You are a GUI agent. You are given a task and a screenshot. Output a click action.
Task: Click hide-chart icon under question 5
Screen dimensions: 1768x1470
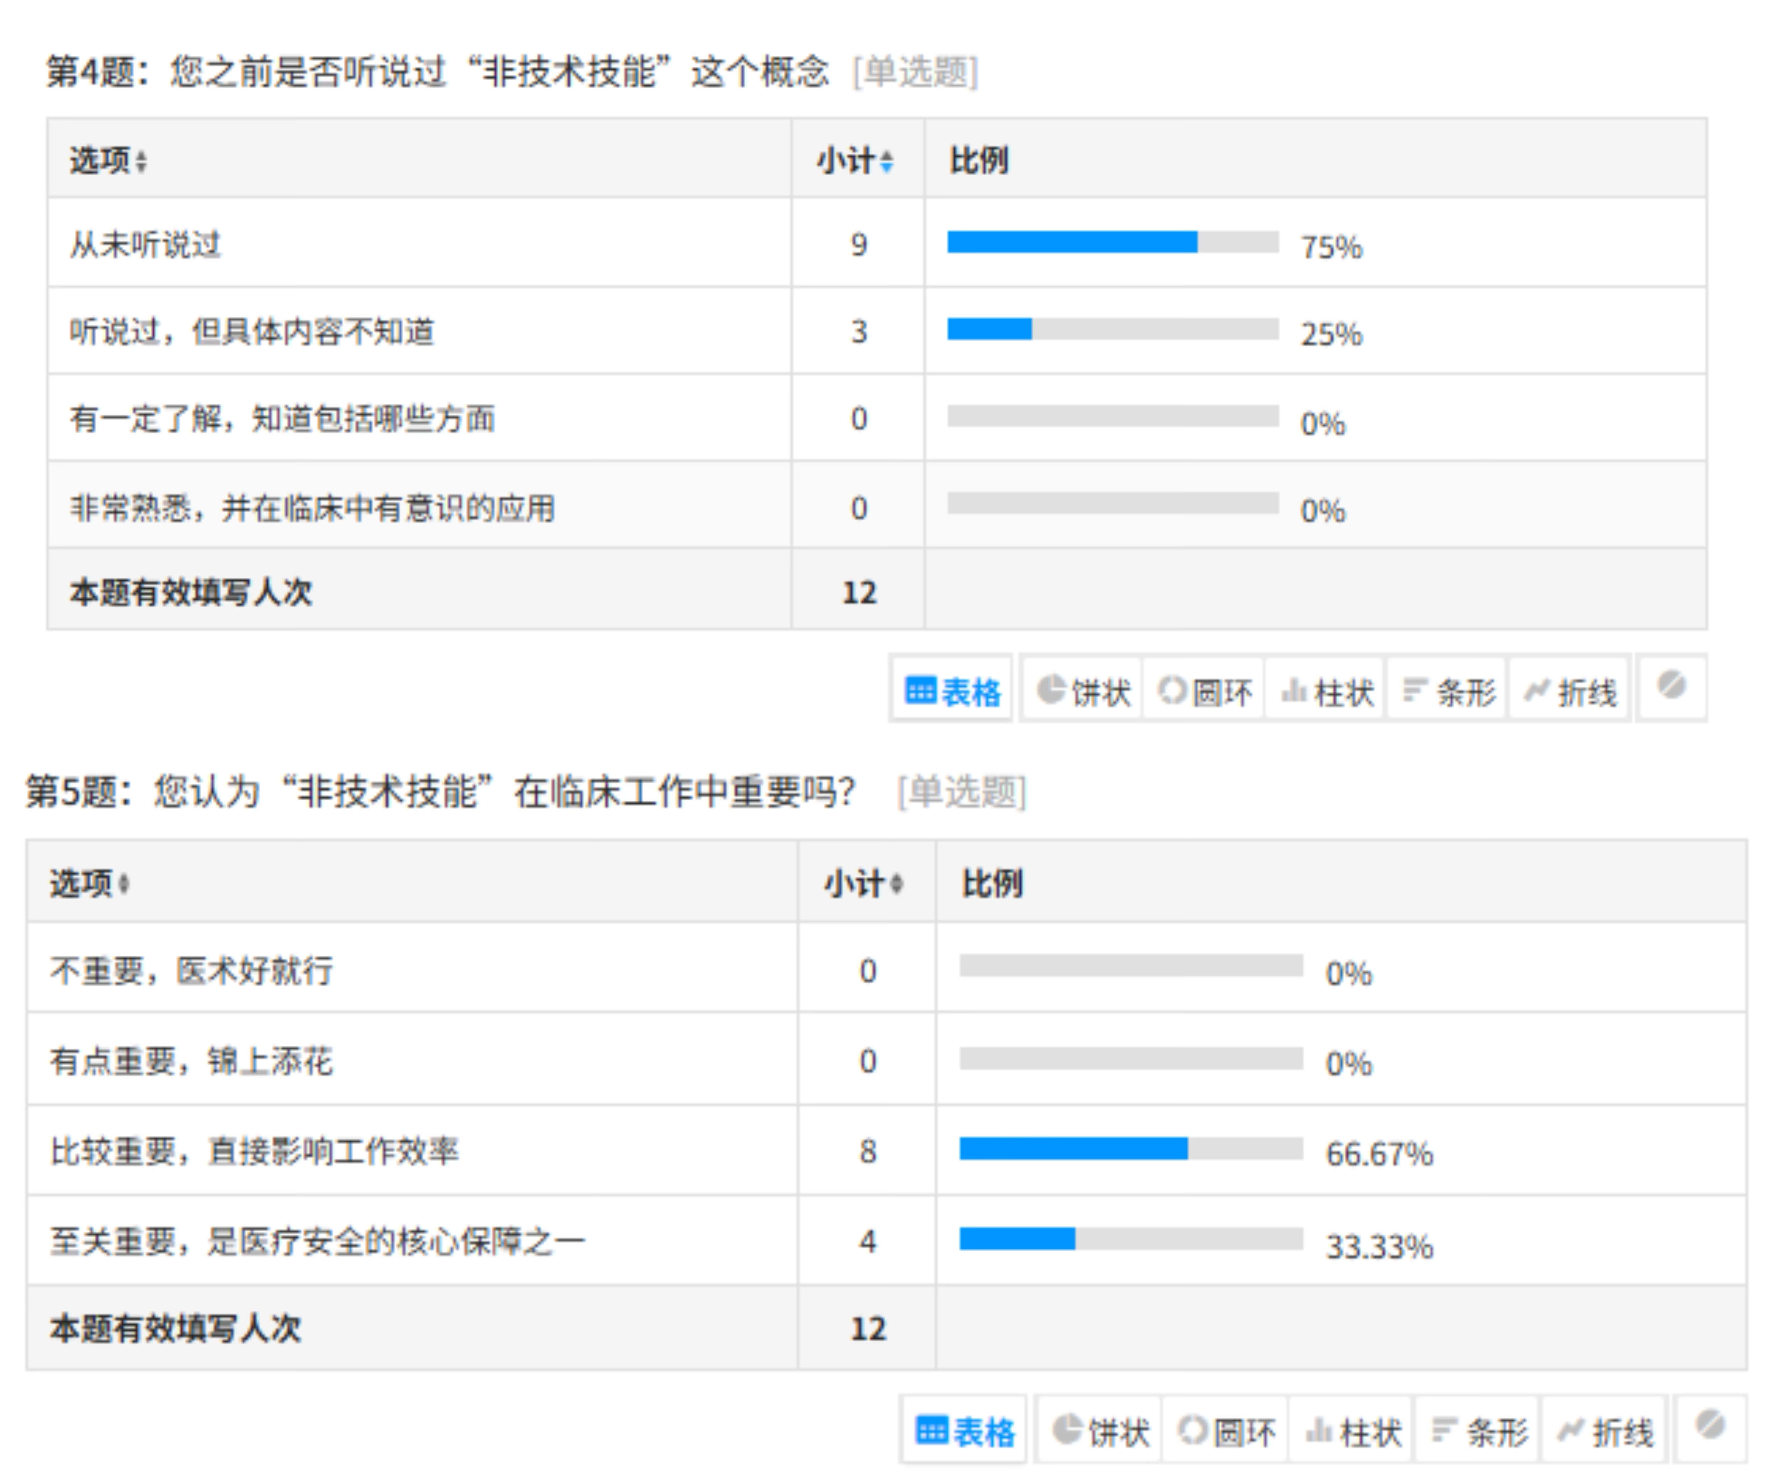(x=1710, y=1426)
